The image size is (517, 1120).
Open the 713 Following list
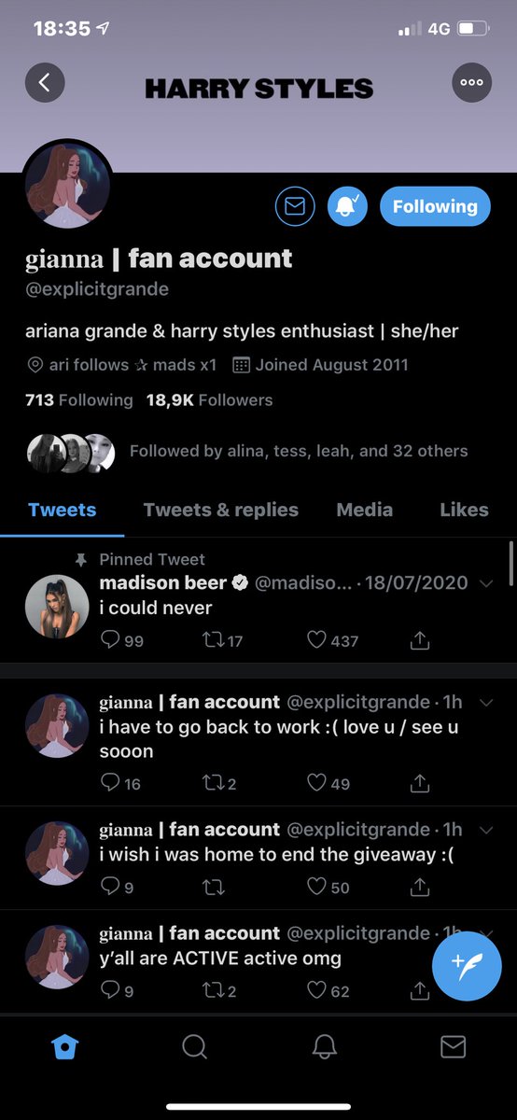pyautogui.click(x=79, y=400)
